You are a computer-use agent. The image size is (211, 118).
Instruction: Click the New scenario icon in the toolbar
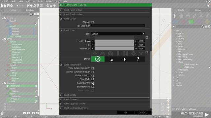pyautogui.click(x=2, y=6)
